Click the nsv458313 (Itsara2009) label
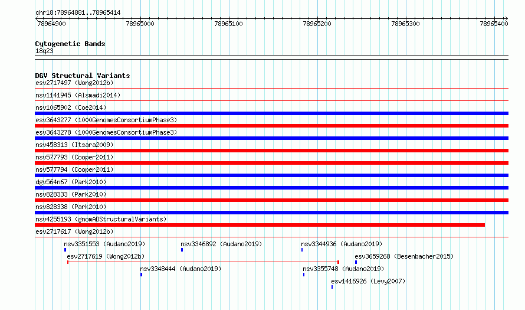 (74, 145)
